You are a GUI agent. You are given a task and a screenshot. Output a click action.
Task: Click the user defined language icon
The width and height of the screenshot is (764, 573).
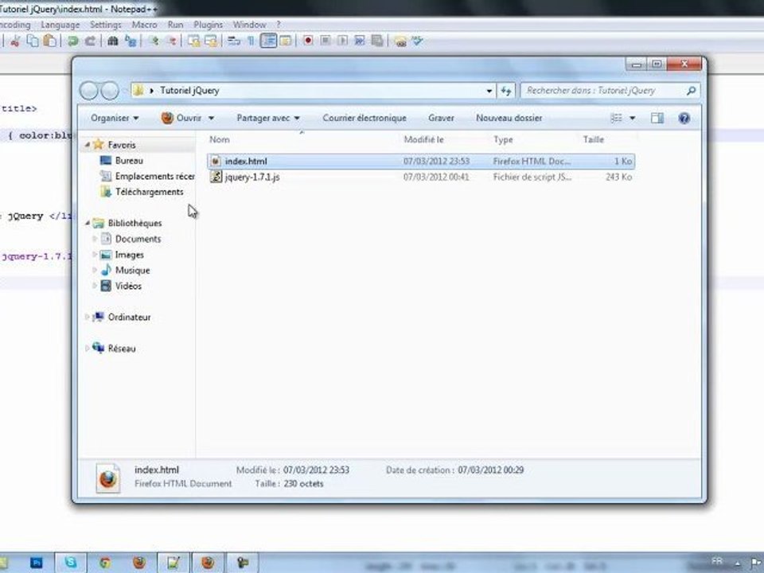point(286,41)
